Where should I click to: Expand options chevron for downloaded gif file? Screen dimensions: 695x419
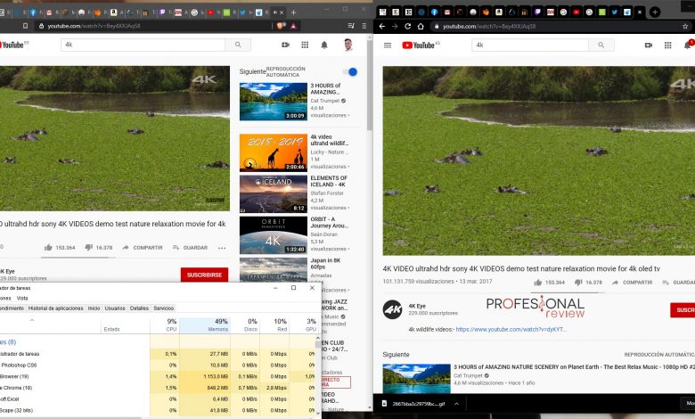click(456, 404)
